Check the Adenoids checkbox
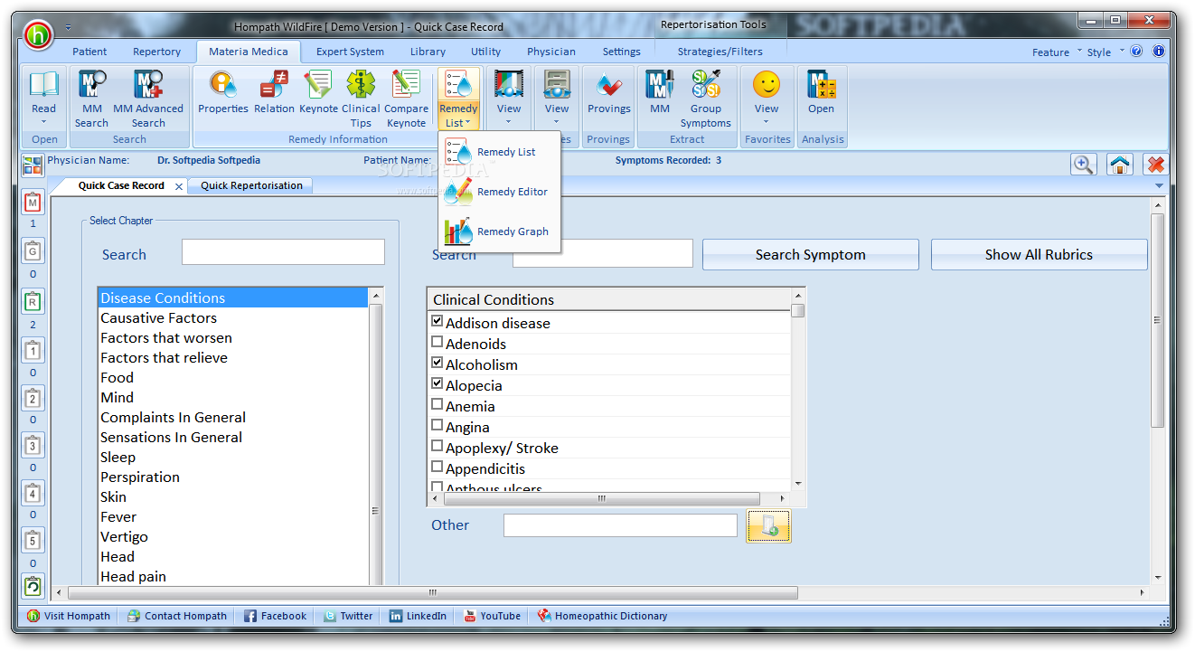This screenshot has height=652, width=1195. coord(438,342)
